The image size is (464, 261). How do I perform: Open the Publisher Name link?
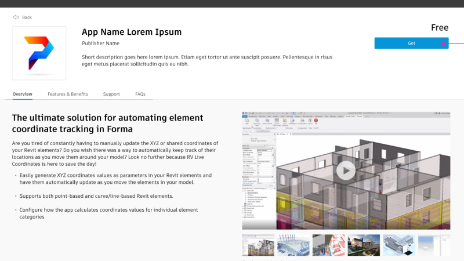100,43
